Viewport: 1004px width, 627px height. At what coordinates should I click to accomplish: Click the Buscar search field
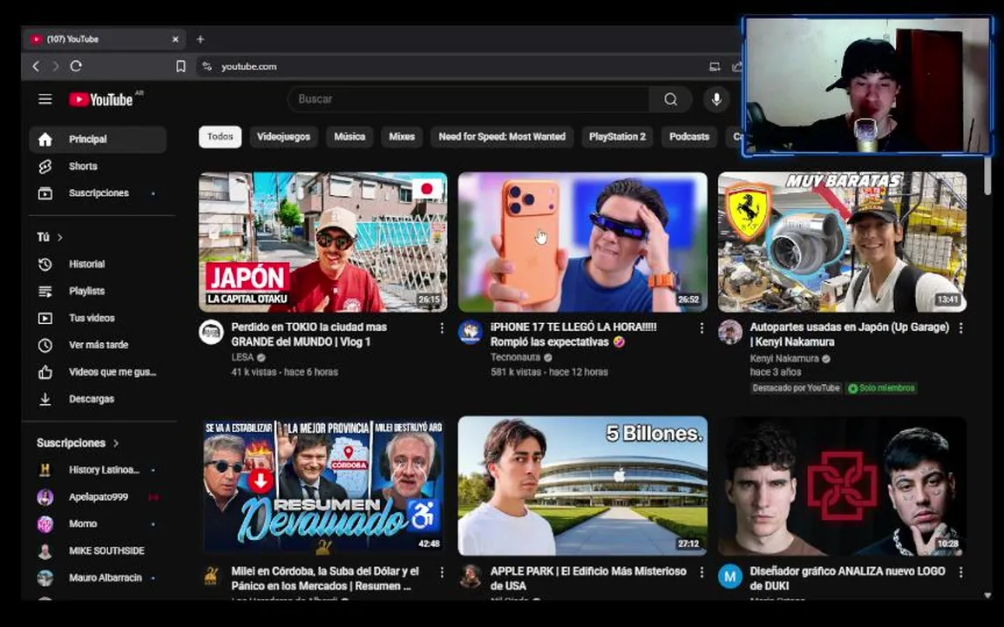pos(469,99)
